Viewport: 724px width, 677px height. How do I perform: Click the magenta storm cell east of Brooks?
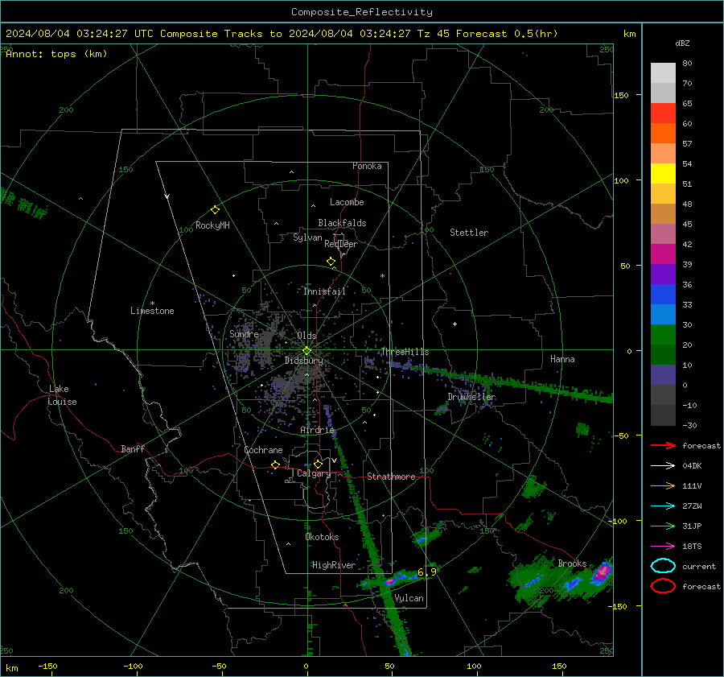point(602,572)
